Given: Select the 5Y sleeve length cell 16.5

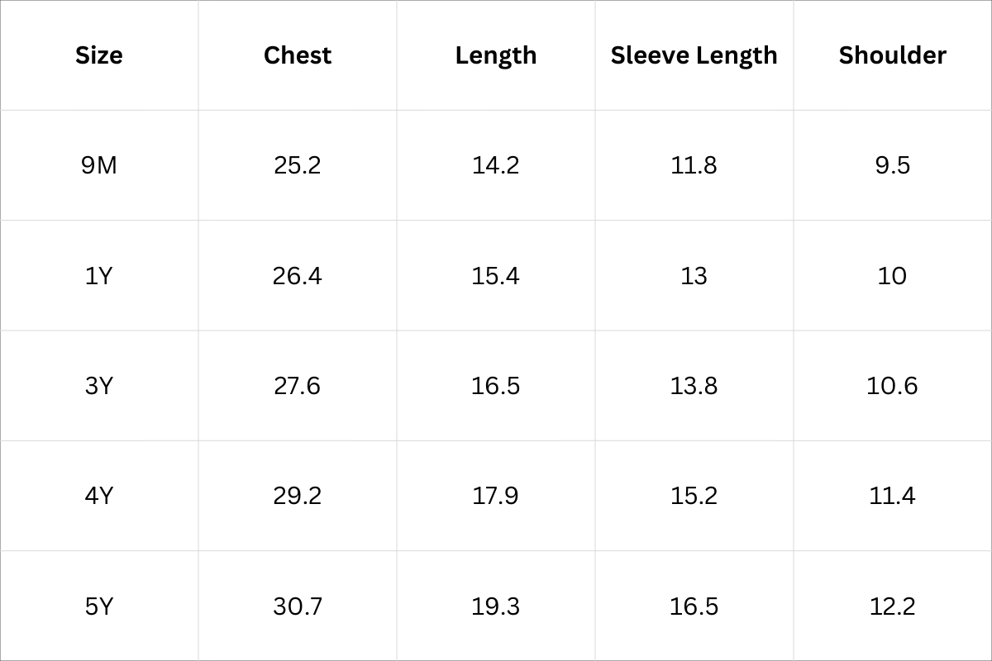Looking at the screenshot, I should (694, 606).
